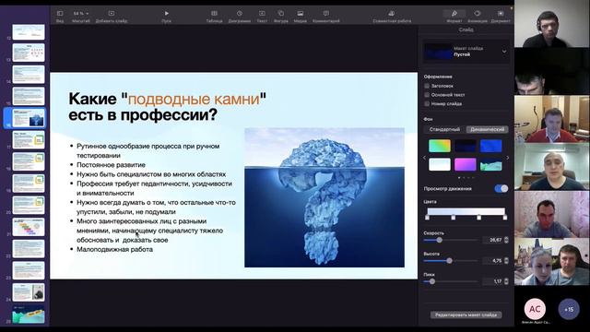Screen dimensions: 590x332
Task: Select top participant video with headset
Action: click(551, 24)
